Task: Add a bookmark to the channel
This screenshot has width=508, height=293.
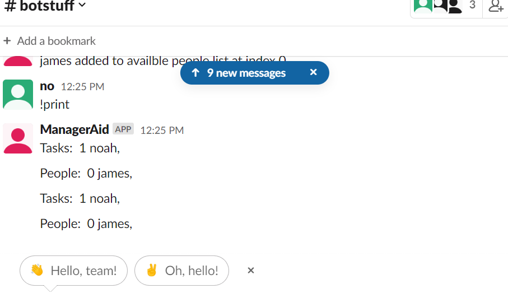Action: click(50, 41)
